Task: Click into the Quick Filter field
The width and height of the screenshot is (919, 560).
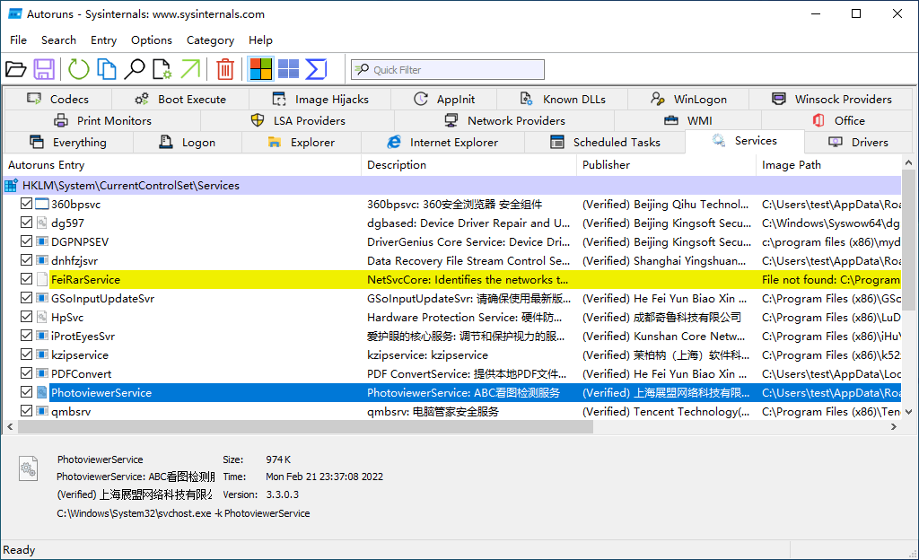Action: [448, 70]
